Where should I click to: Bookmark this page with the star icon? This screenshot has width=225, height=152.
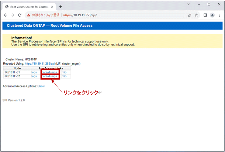click(x=196, y=15)
